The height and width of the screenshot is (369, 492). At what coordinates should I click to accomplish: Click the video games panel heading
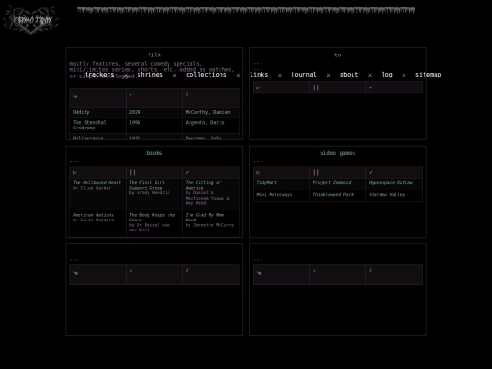pos(338,153)
